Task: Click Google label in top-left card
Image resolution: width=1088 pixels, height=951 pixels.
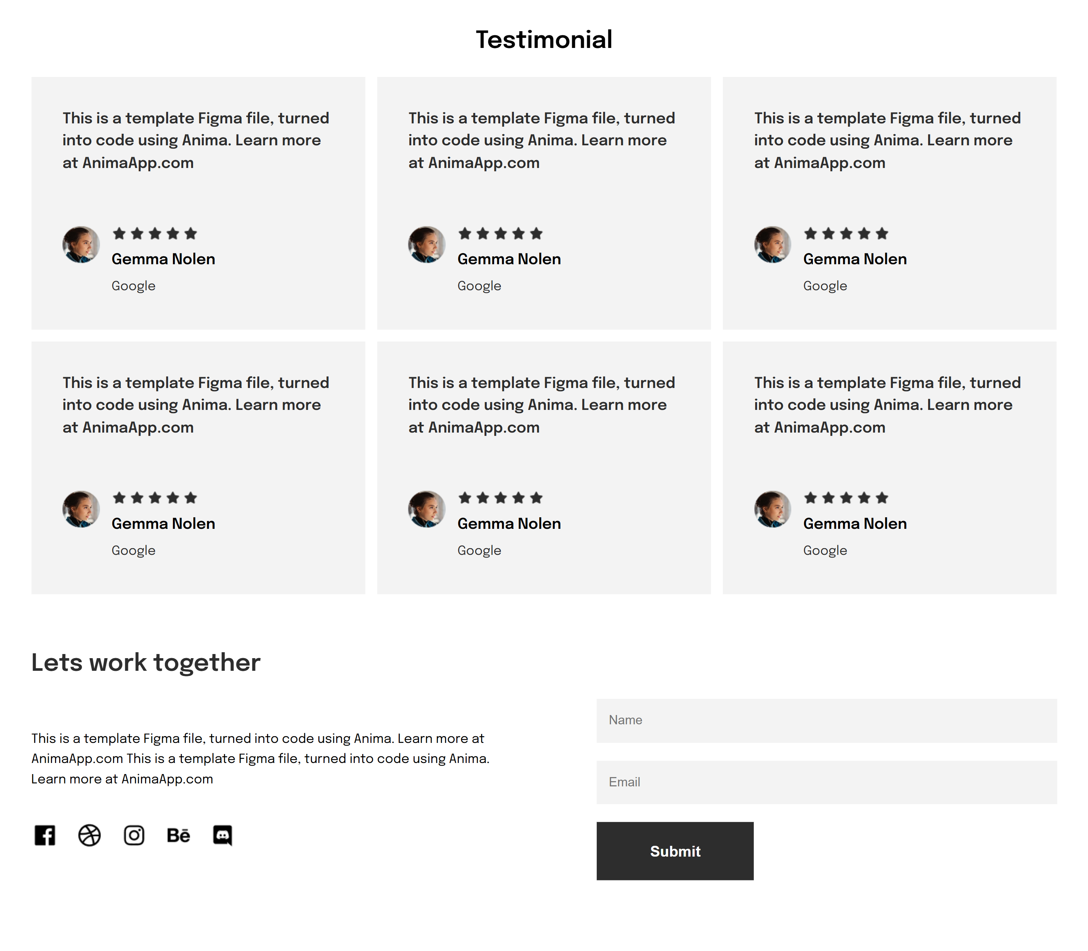Action: tap(133, 286)
